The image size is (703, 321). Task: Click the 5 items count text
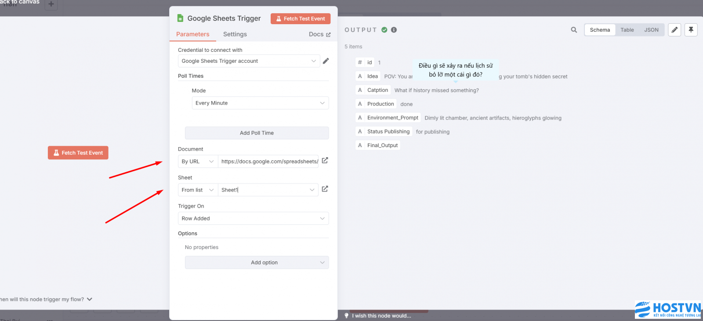coord(353,47)
